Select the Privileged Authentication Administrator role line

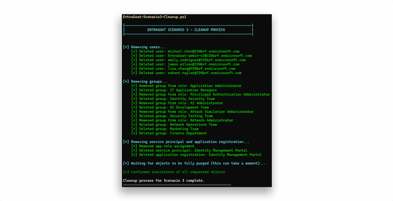pos(200,94)
